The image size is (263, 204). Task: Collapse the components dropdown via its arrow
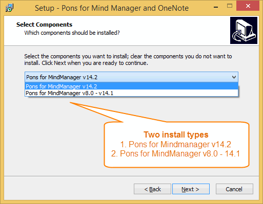click(x=234, y=77)
